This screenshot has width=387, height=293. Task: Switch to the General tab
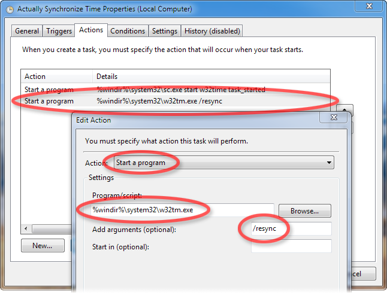27,31
